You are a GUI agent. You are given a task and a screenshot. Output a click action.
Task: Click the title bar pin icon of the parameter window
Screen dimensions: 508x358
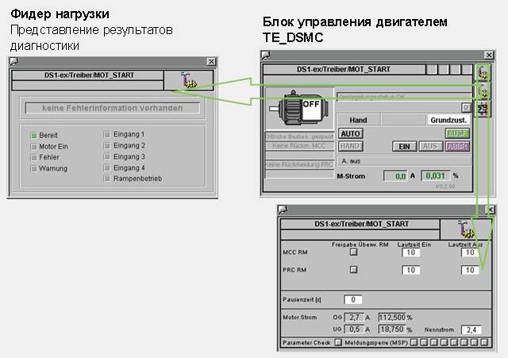click(283, 210)
